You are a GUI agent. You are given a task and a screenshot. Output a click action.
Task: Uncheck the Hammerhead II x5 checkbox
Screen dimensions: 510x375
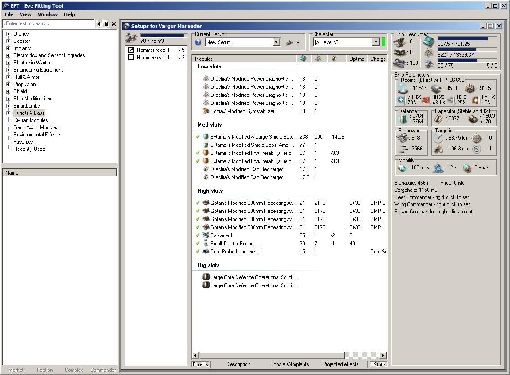point(131,50)
